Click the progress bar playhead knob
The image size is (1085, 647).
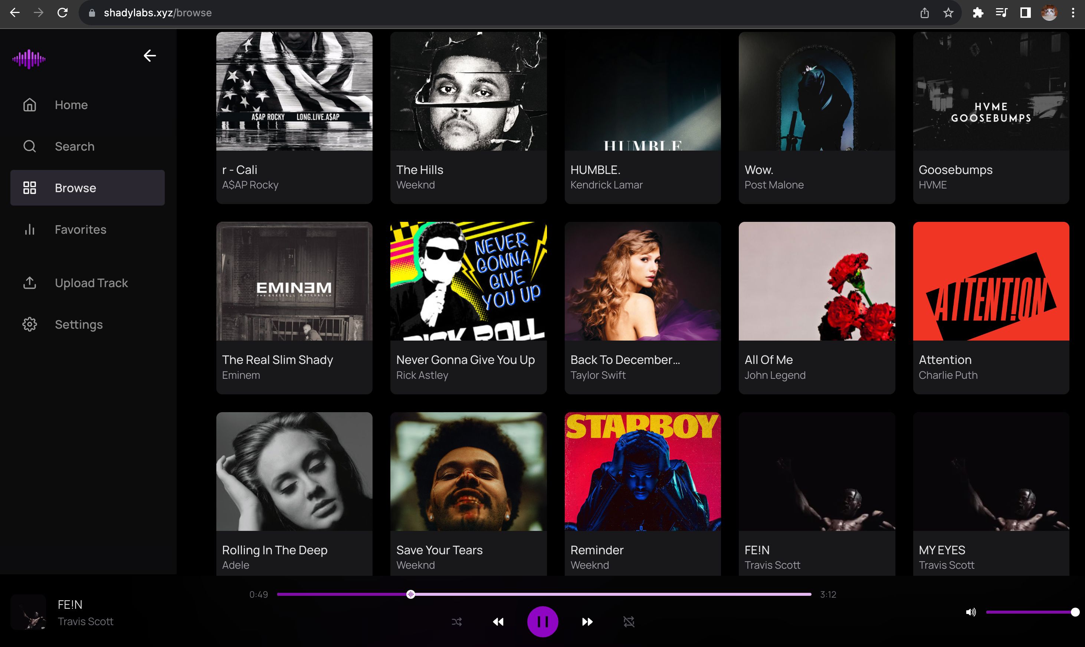(x=410, y=594)
